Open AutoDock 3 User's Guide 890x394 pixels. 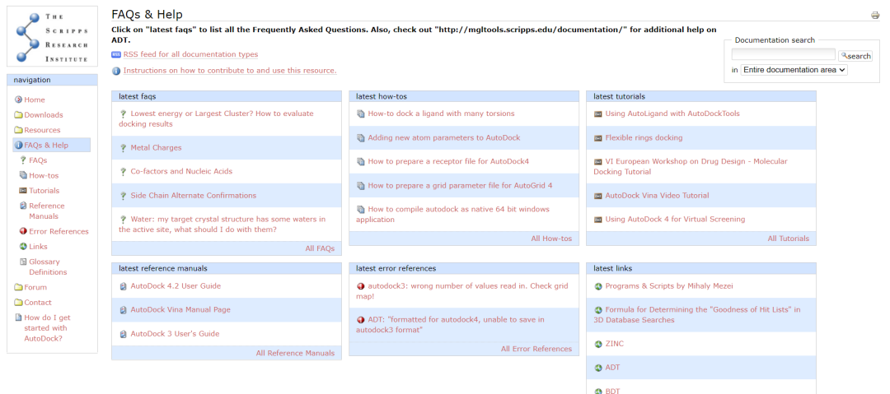(175, 334)
